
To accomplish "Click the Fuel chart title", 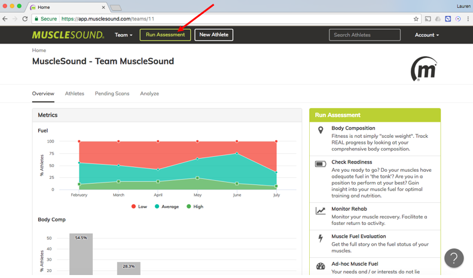I will pyautogui.click(x=43, y=131).
